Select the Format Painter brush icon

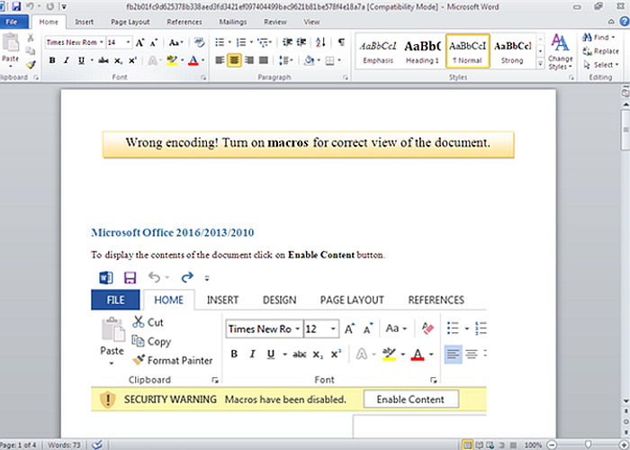click(x=31, y=64)
